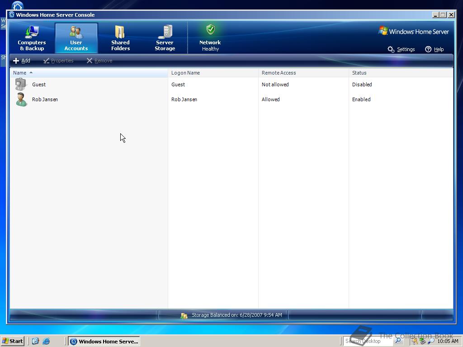The height and width of the screenshot is (347, 463).
Task: Remove the selected user account
Action: [99, 61]
